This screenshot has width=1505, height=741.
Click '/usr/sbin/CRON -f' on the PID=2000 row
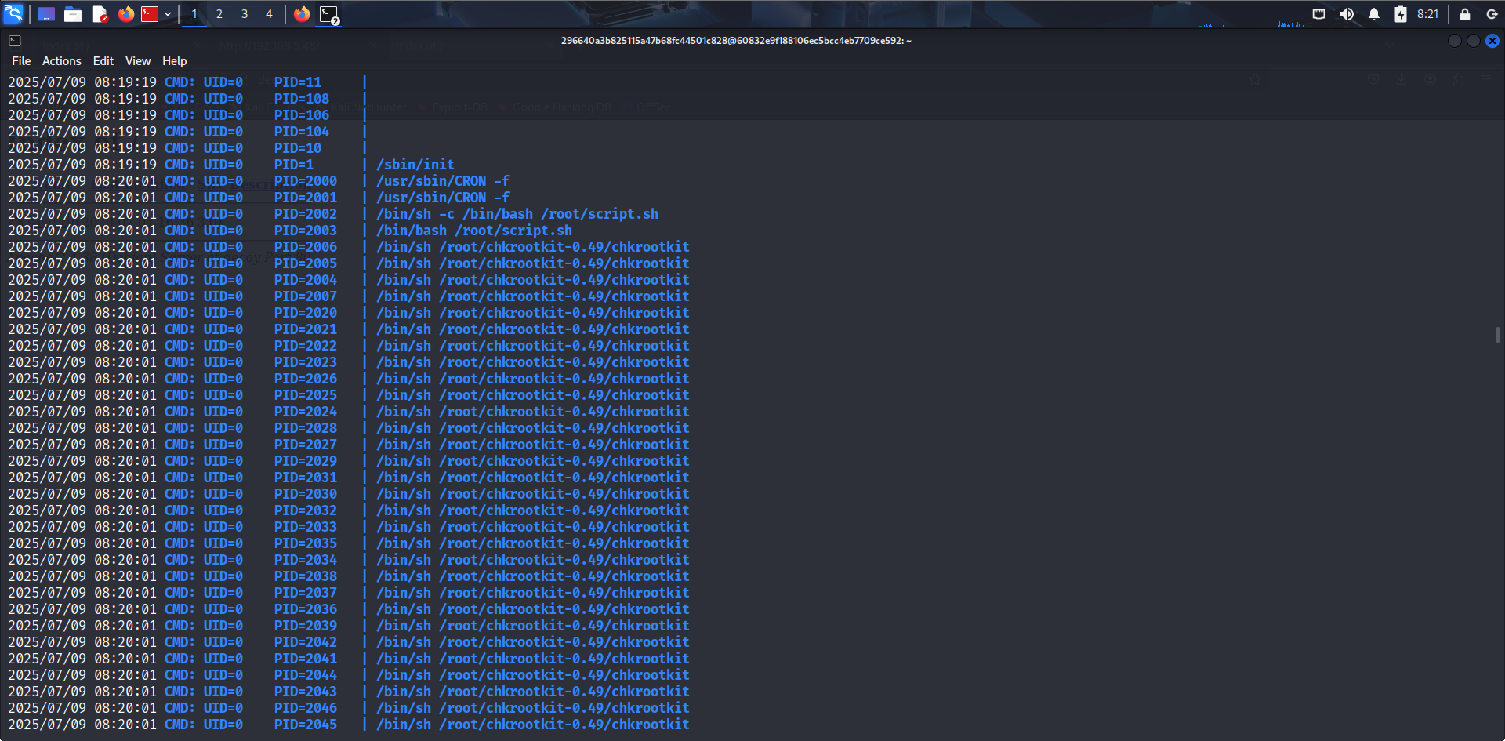click(x=443, y=181)
